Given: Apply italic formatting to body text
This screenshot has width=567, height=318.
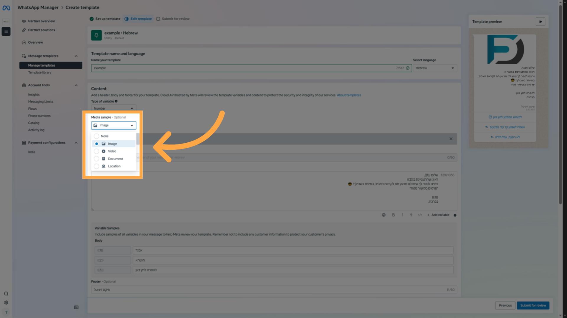Looking at the screenshot, I should (402, 215).
